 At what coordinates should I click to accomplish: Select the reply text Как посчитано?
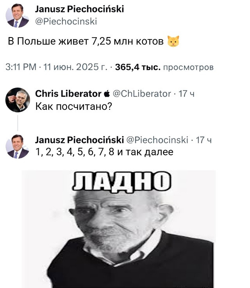(73, 106)
